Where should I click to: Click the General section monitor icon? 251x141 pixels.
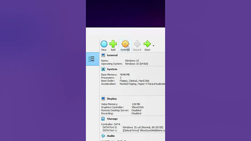click(x=103, y=55)
